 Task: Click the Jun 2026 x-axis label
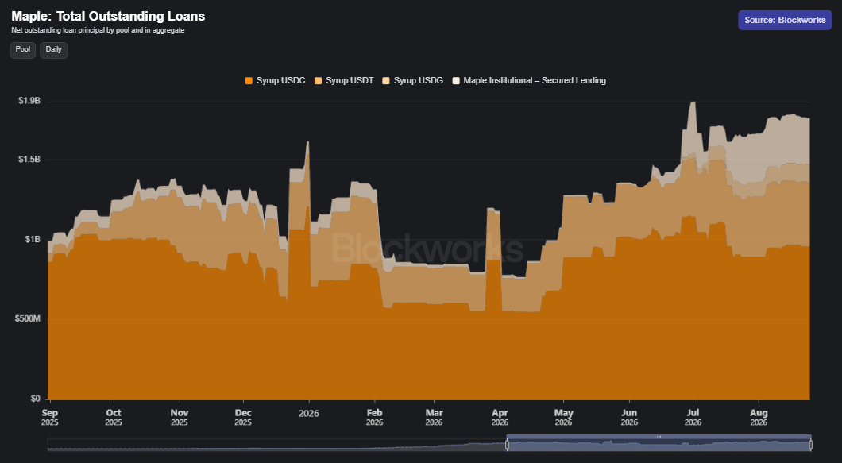click(629, 418)
